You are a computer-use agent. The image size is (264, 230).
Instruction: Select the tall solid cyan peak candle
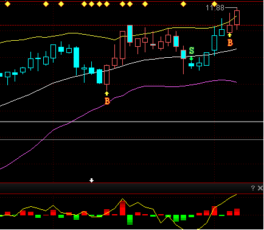130,33
